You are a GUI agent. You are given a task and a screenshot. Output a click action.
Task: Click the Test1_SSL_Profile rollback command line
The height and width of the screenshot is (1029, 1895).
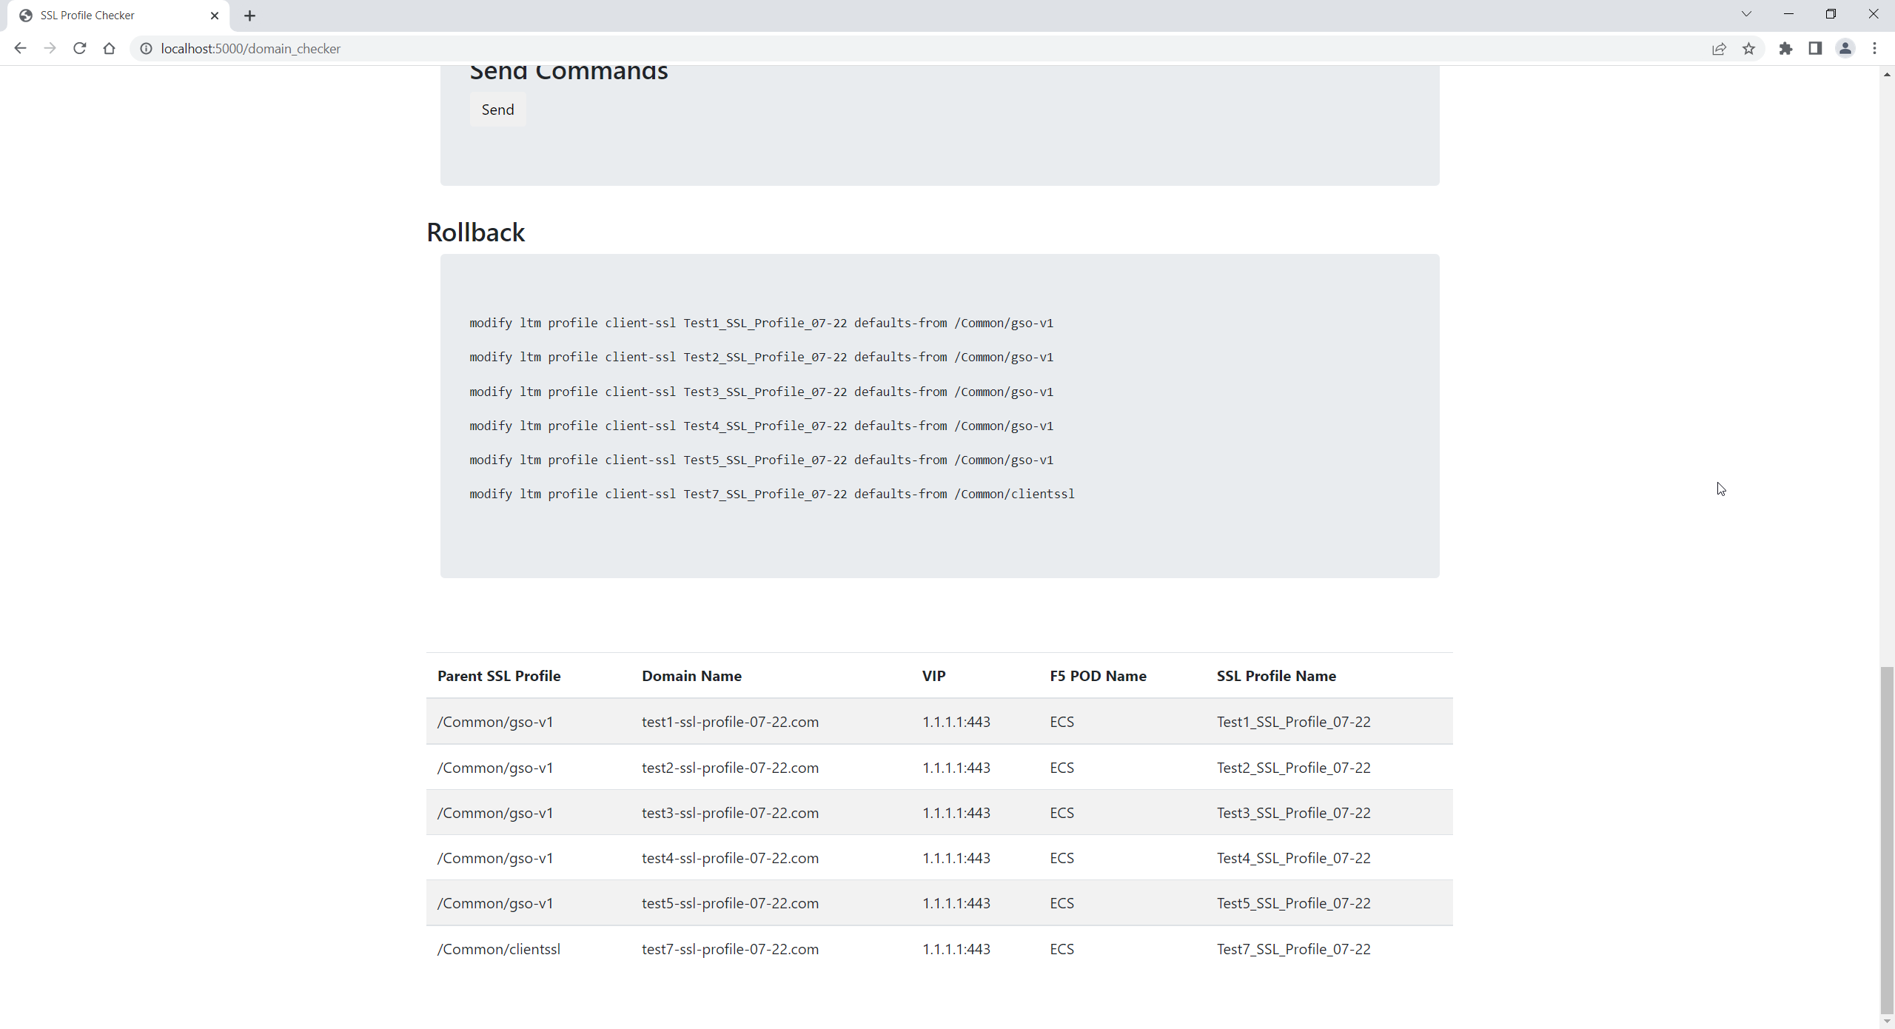click(761, 323)
